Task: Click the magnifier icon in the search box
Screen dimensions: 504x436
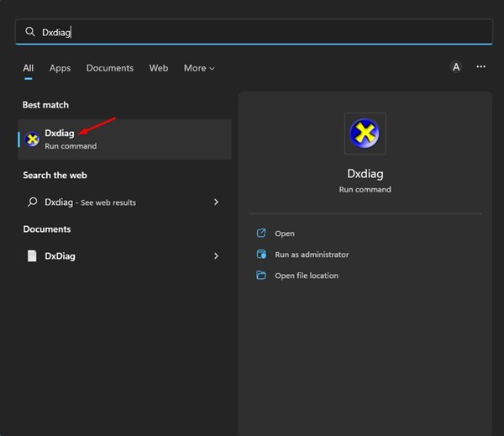Action: coord(30,32)
